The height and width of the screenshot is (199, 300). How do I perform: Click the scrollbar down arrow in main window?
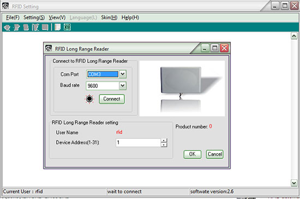(294, 183)
